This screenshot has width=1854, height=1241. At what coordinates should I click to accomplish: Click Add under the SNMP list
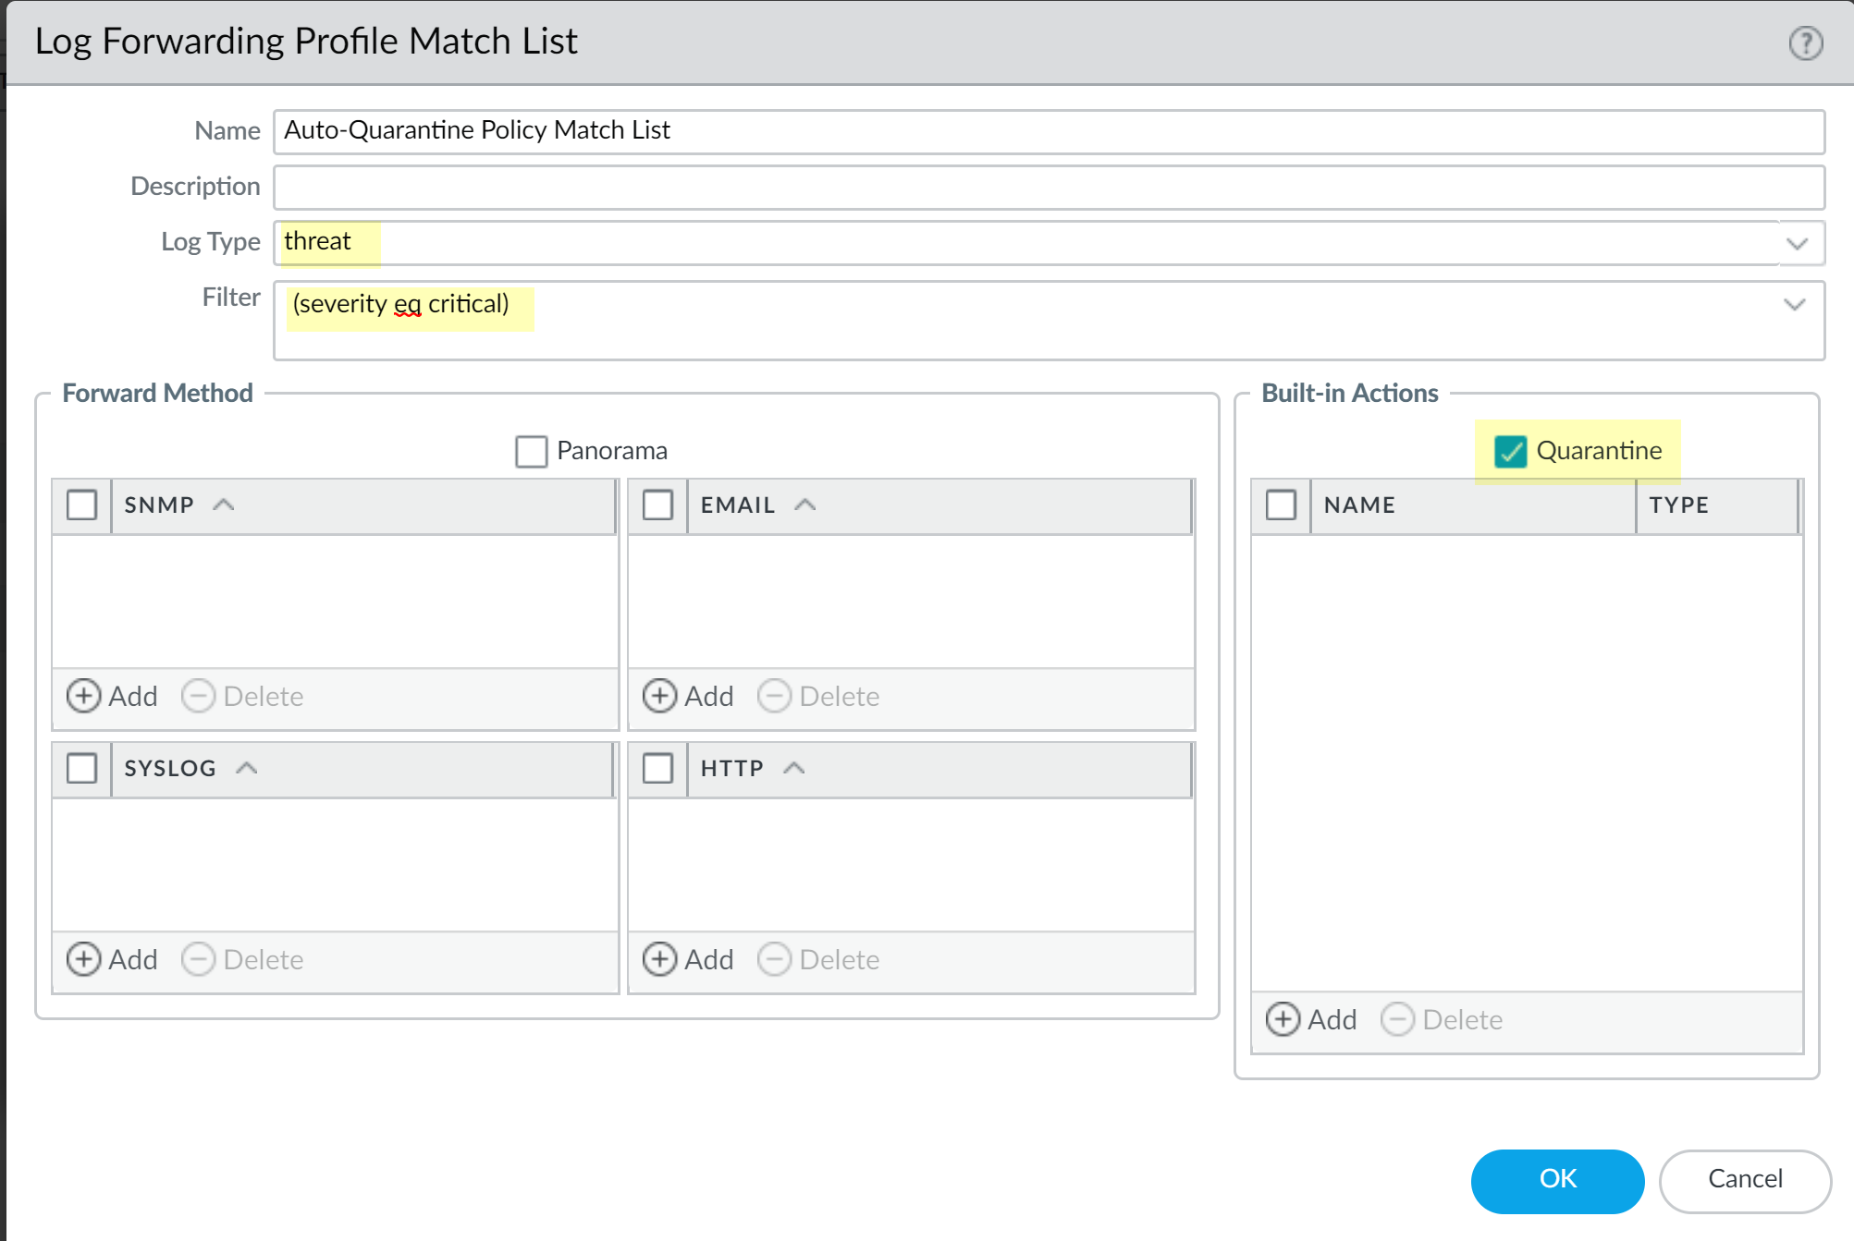click(x=113, y=696)
